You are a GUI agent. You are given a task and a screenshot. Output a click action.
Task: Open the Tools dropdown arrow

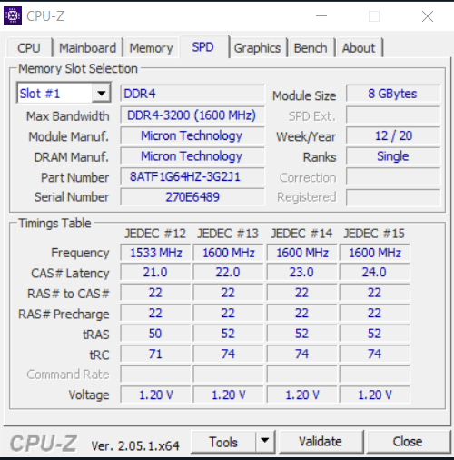point(265,441)
